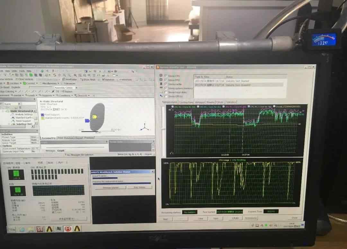Viewport: 347px width, 249px height.
Task: Open the Loads dropdown menu
Action: coord(31,95)
